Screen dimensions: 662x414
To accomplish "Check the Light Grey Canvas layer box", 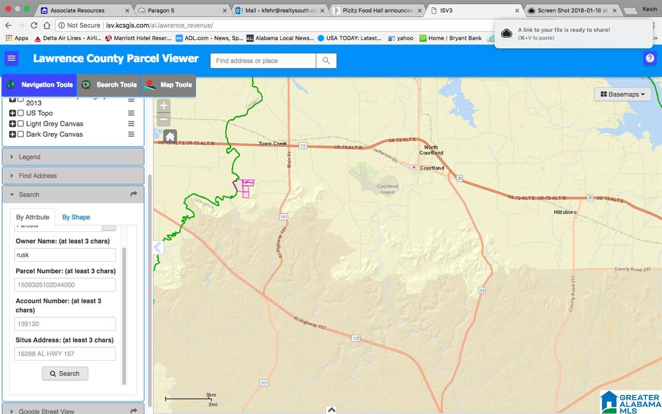I will pos(21,124).
